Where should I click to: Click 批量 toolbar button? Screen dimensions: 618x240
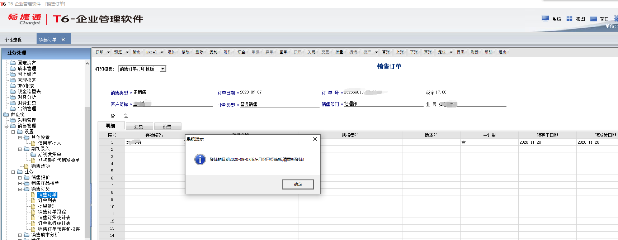click(x=339, y=52)
